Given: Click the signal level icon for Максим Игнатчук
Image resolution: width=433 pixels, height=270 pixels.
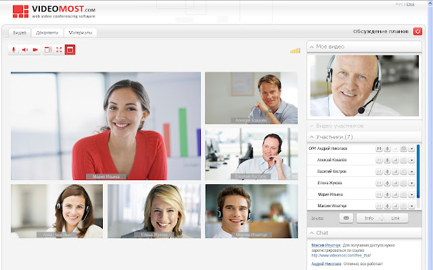Looking at the screenshot, I should tap(395, 206).
